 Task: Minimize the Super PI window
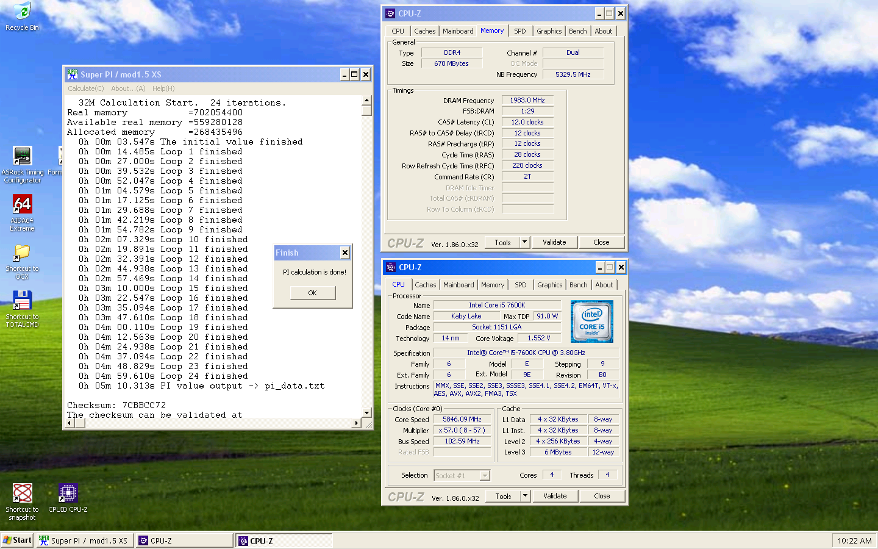coord(344,74)
